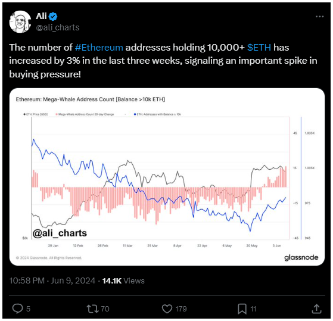Open the three-dot more options menu
Viewport: 333px width, 321px height.
[319, 17]
